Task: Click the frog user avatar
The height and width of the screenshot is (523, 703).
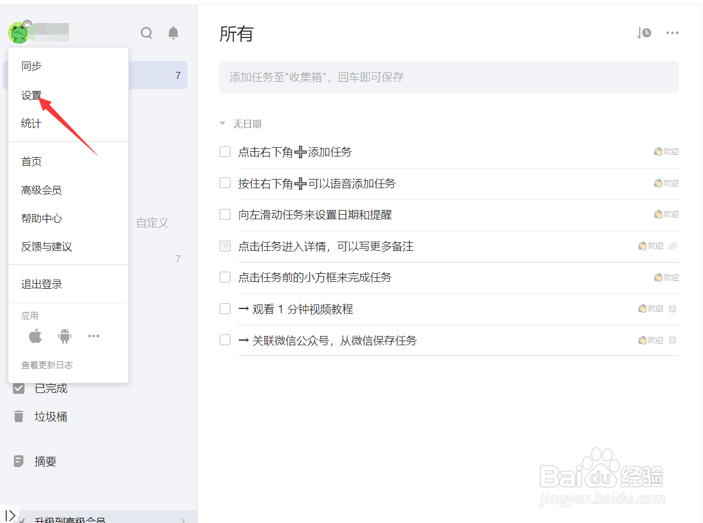Action: click(x=19, y=33)
